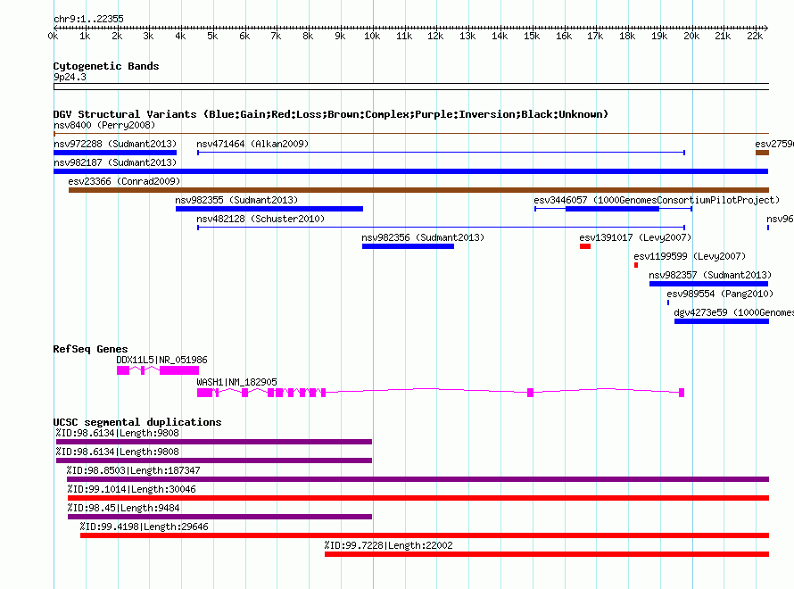Image resolution: width=794 pixels, height=589 pixels.
Task: Click the 22k tick label on the ruler
Action: pyautogui.click(x=755, y=36)
